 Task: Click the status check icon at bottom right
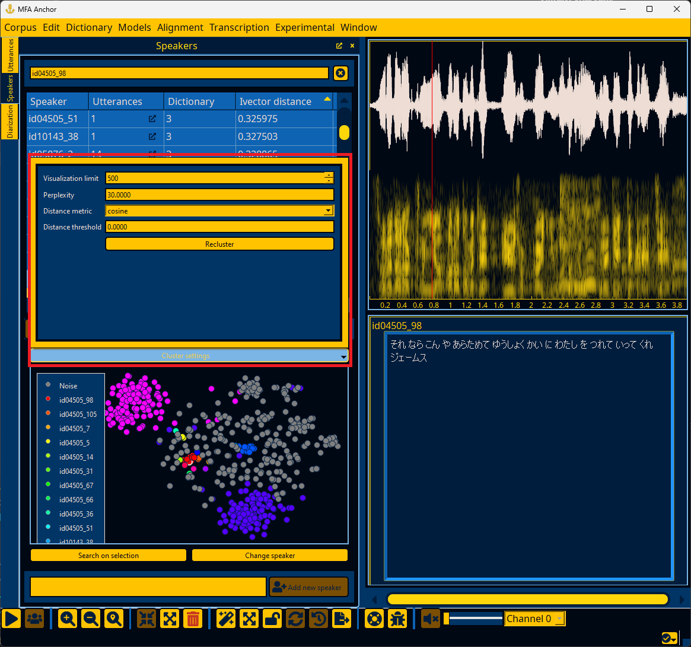pos(670,638)
